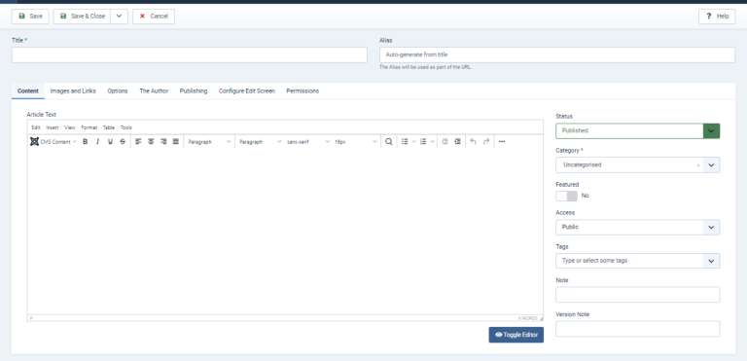747x361 pixels.
Task: Switch to the Publishing tab
Action: pyautogui.click(x=194, y=90)
